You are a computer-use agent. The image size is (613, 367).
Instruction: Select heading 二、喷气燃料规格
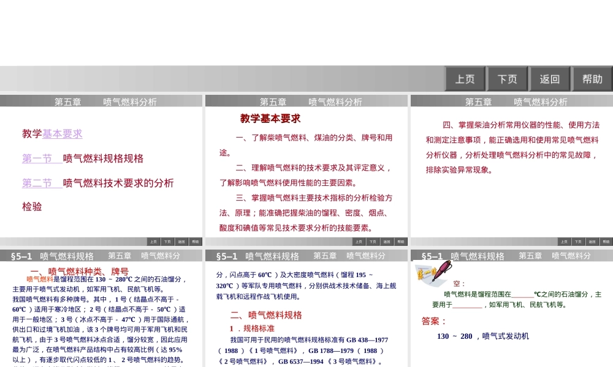pos(266,315)
